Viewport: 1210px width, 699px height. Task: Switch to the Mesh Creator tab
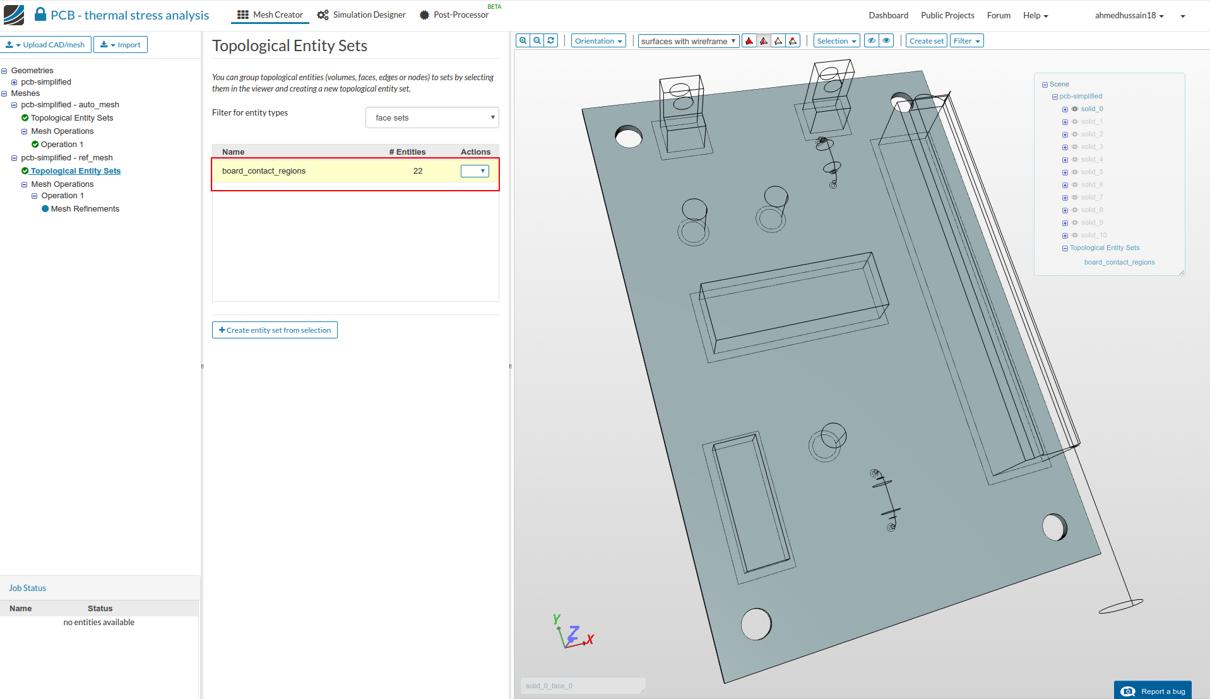[270, 15]
